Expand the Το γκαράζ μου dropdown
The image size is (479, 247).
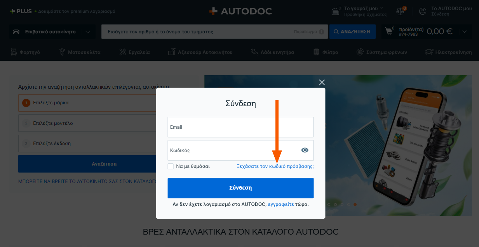(x=381, y=8)
